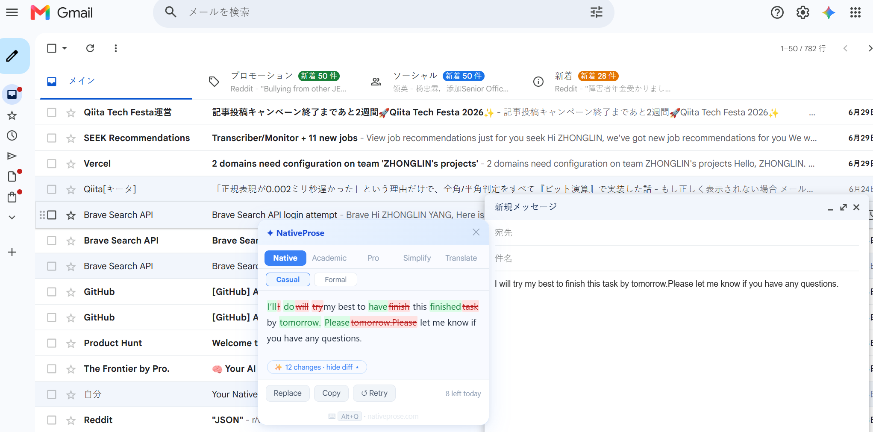873x432 pixels.
Task: Open the Settings gear
Action: point(802,13)
